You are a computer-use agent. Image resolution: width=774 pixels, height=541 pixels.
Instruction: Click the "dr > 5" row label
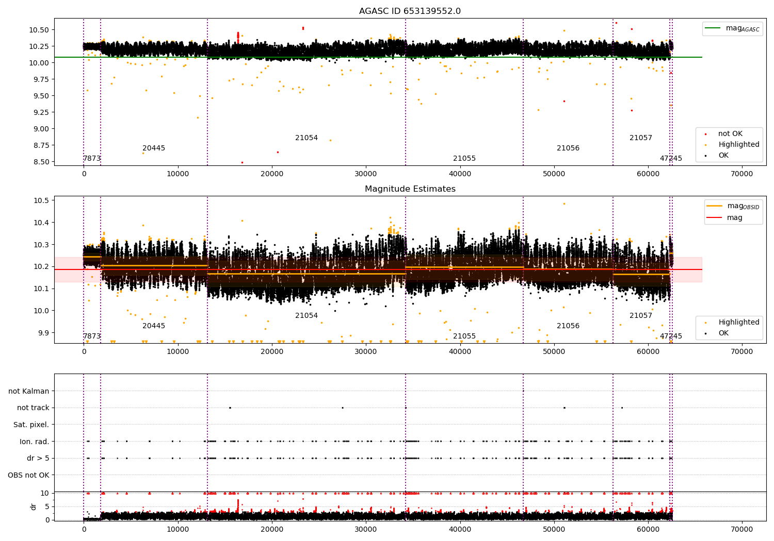(x=38, y=459)
